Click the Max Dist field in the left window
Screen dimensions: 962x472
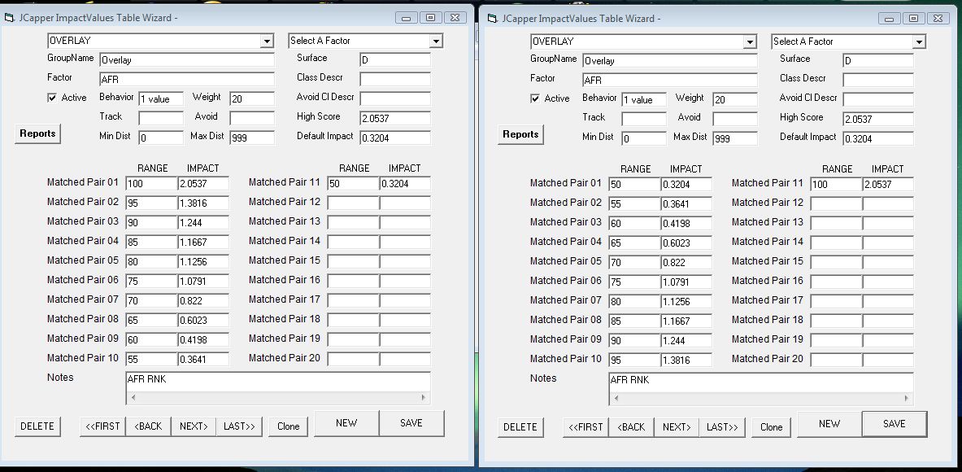[252, 138]
